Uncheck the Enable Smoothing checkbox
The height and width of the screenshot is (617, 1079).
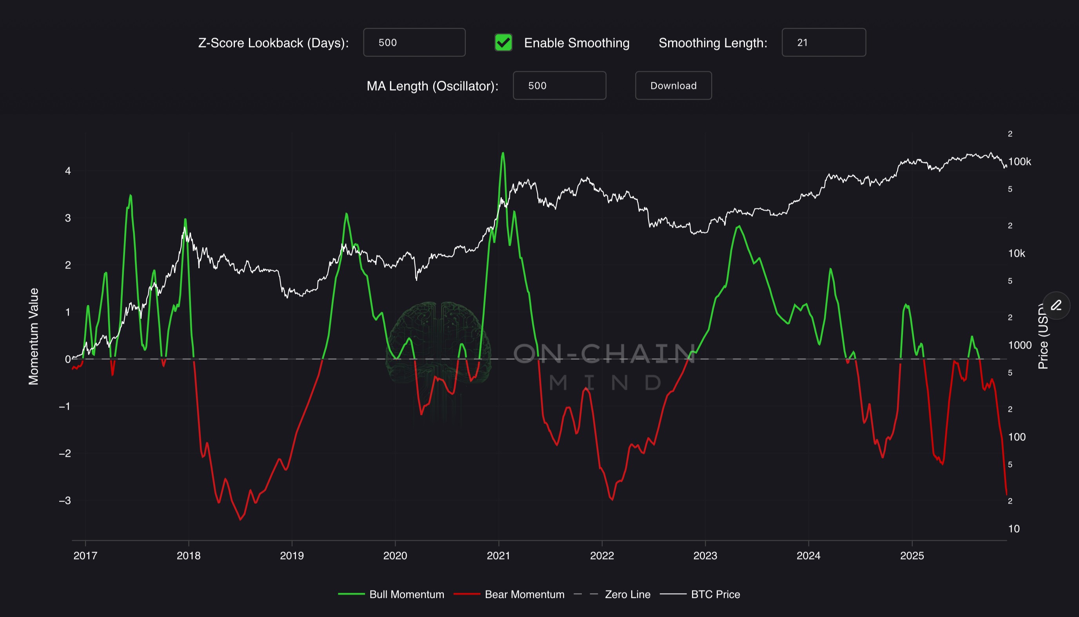[503, 42]
